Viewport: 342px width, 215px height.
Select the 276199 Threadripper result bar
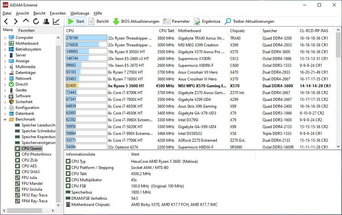point(86,38)
